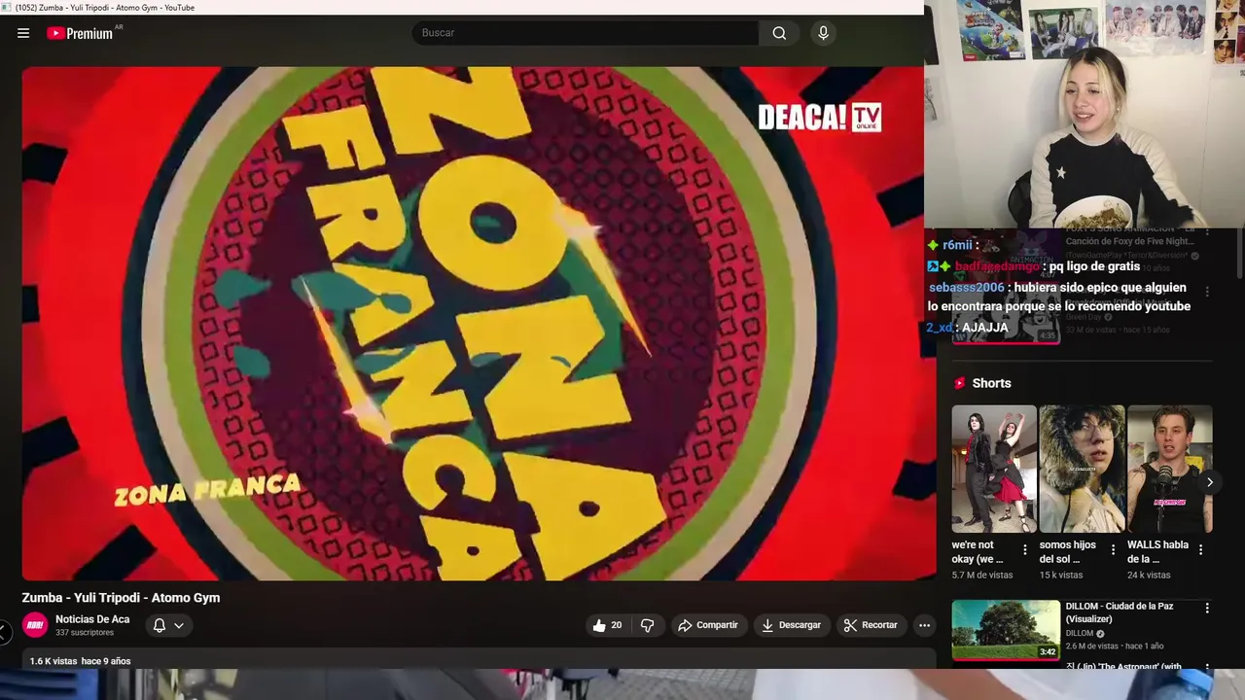Click the Recortar clip button
Viewport: 1245px width, 700px height.
[x=871, y=625]
